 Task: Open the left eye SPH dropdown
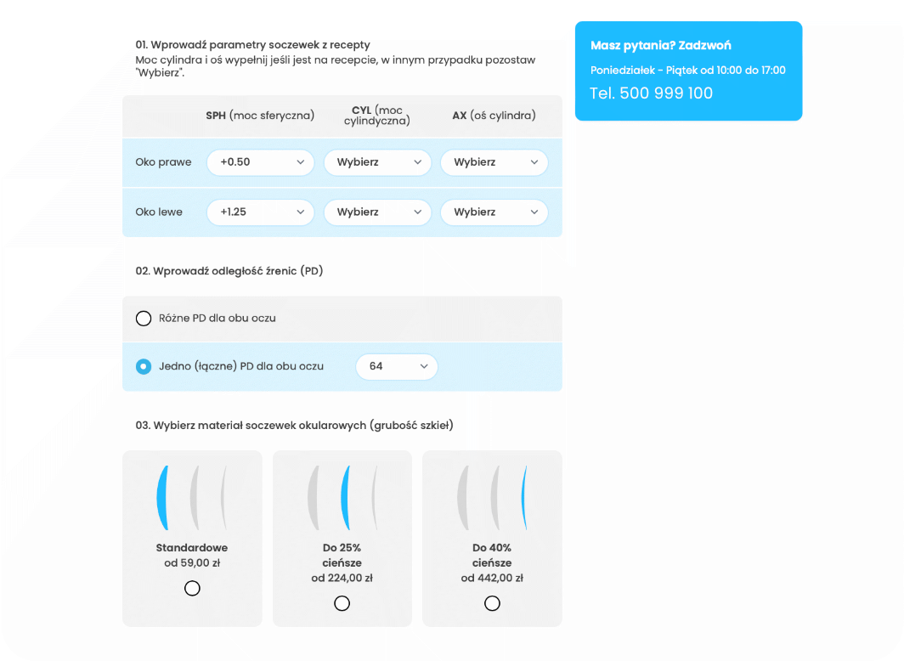click(260, 212)
